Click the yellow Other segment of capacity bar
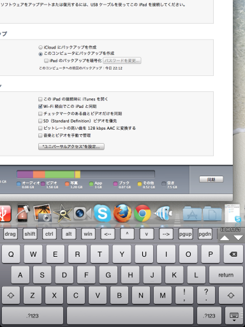The height and width of the screenshot is (327, 245). (x=78, y=174)
